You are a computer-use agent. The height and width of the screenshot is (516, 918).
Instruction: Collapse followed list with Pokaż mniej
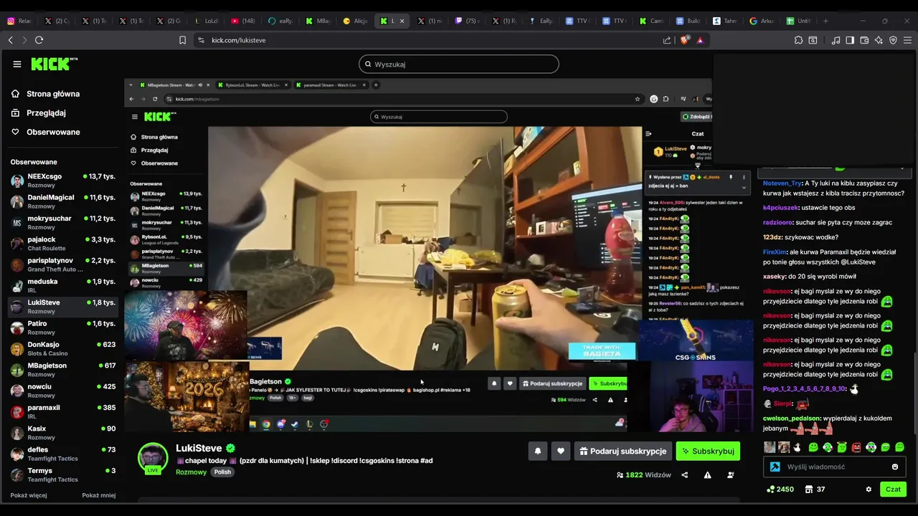coord(98,495)
